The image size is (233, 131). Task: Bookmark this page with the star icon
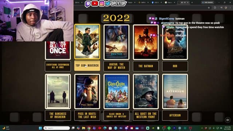(209, 8)
